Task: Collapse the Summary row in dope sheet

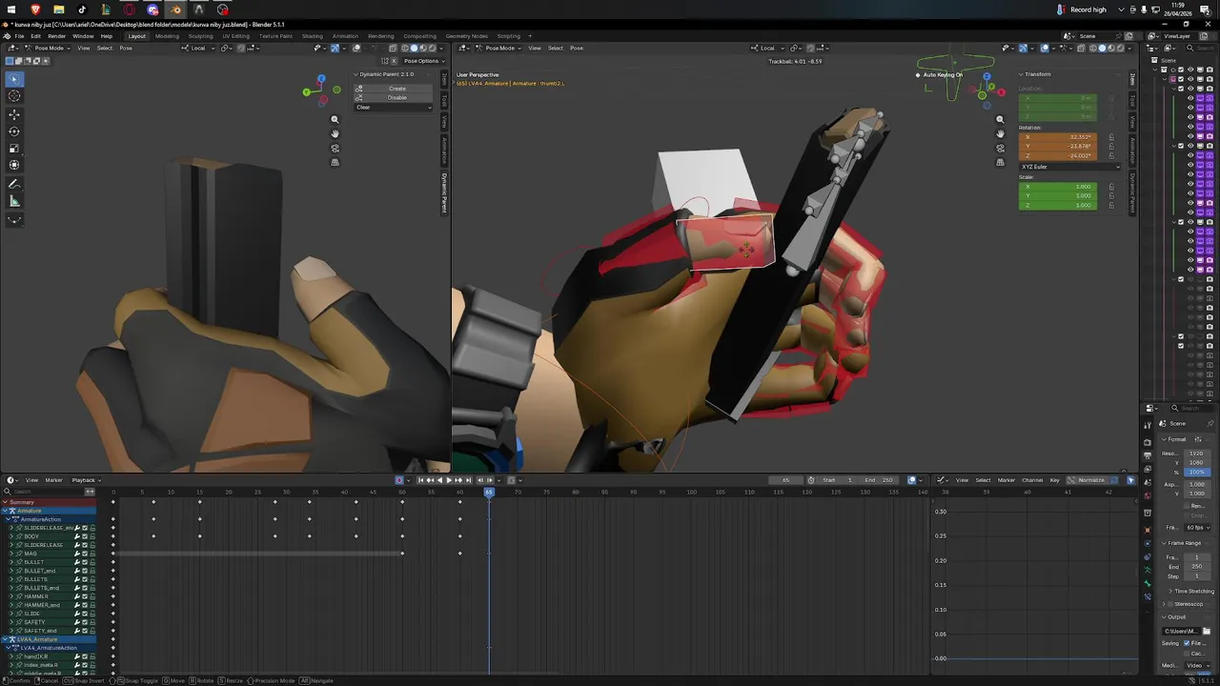Action: pos(5,502)
